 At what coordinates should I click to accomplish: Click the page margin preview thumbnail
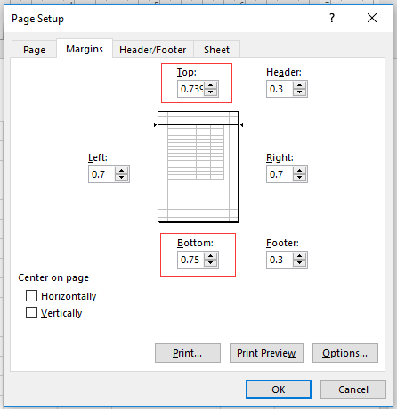pyautogui.click(x=198, y=167)
